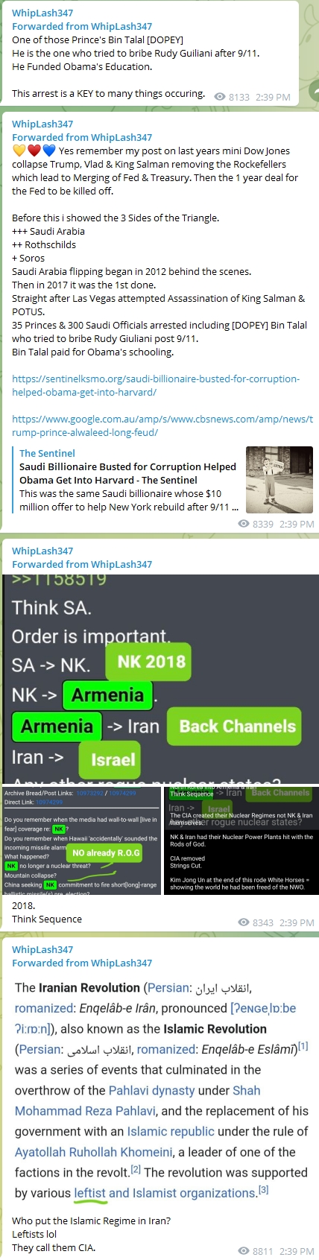
Task: Click Forwarded from WhipLash347 on second message
Action: (82, 137)
